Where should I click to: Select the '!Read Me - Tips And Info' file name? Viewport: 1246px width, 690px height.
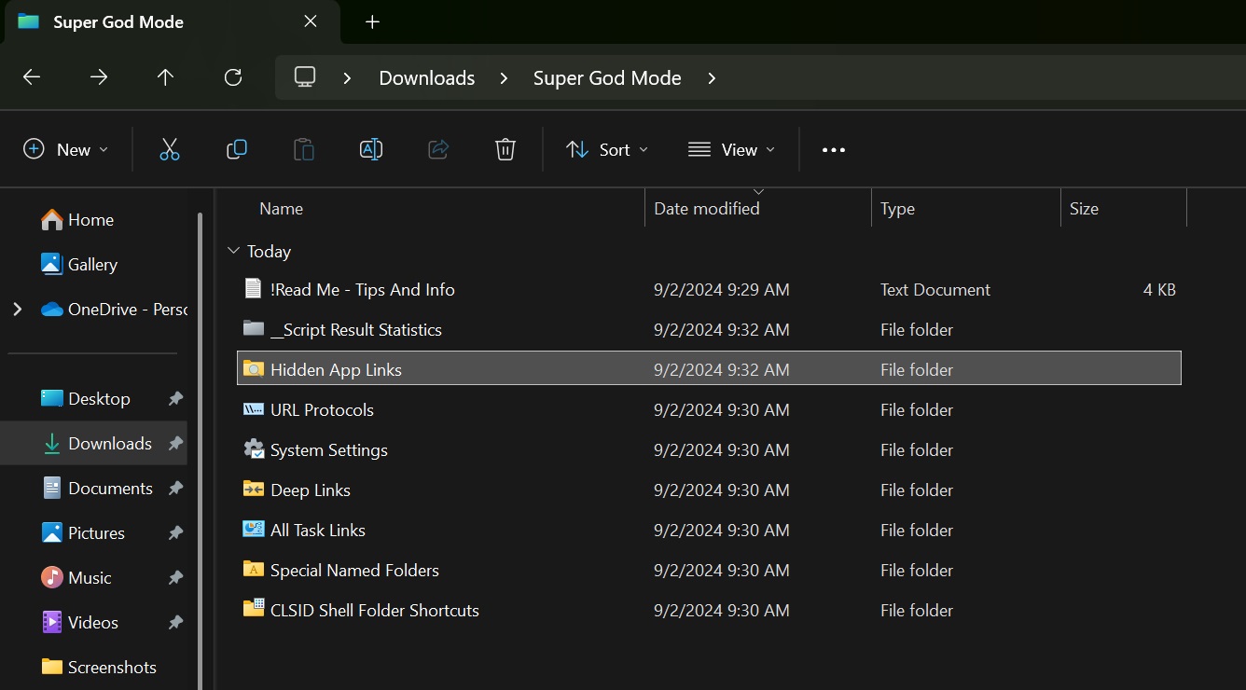coord(363,289)
